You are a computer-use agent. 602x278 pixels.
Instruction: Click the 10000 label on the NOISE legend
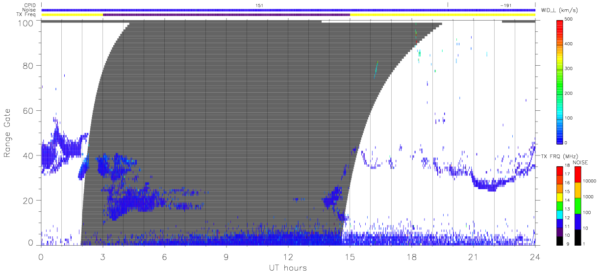589,181
